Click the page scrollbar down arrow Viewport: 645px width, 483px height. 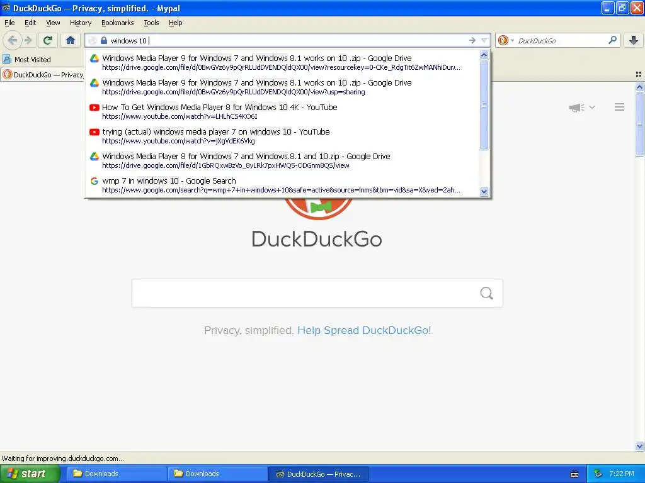[639, 446]
